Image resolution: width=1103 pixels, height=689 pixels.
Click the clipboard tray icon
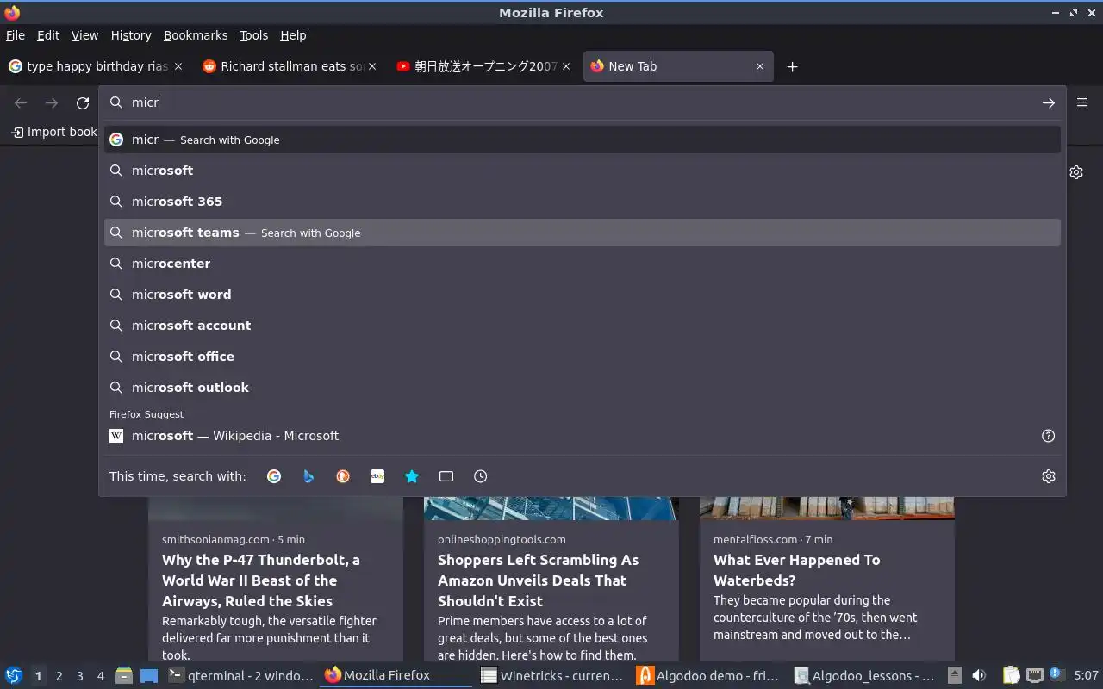coord(1011,675)
